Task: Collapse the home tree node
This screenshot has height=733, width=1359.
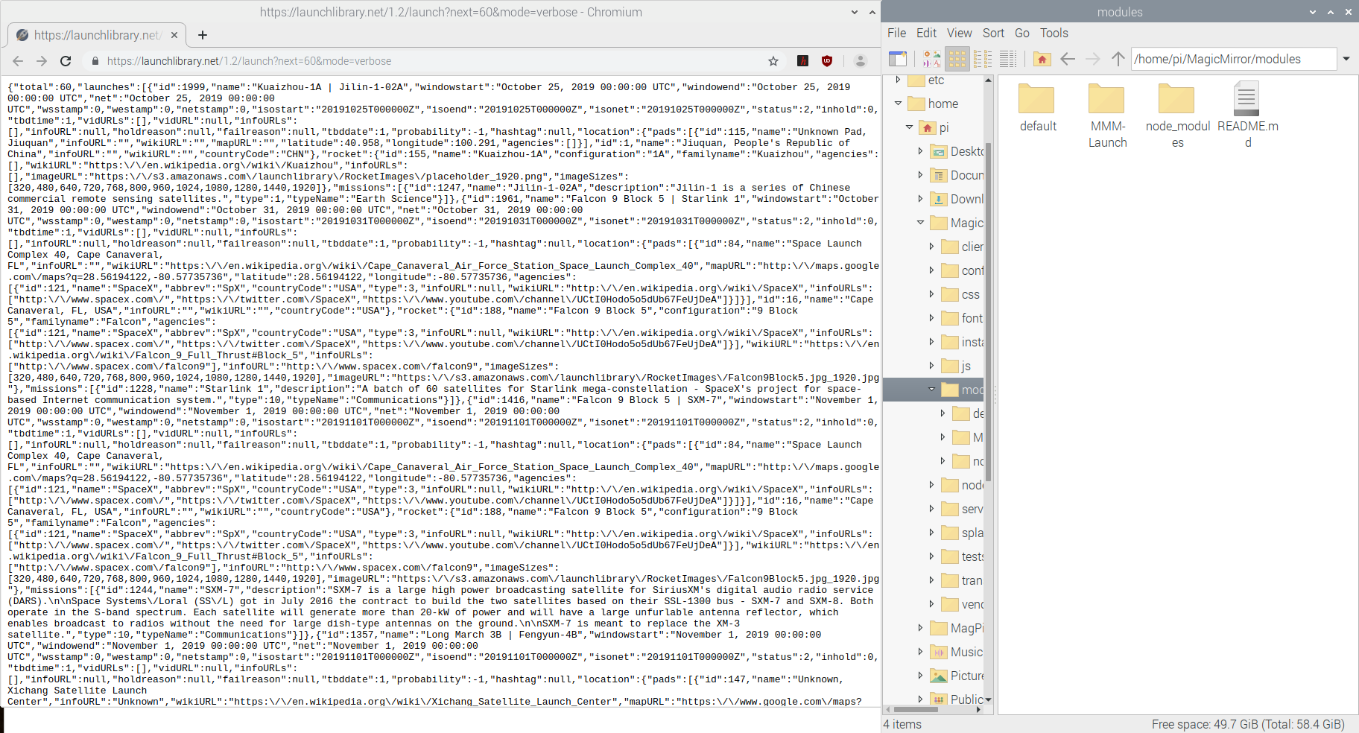Action: point(898,104)
